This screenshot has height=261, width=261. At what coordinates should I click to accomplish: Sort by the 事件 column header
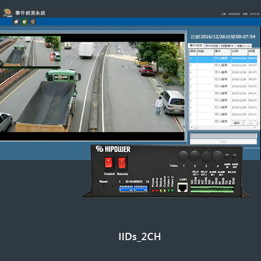[222, 52]
